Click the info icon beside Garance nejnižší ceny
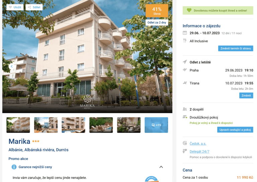The height and width of the screenshot is (182, 257). point(14,167)
